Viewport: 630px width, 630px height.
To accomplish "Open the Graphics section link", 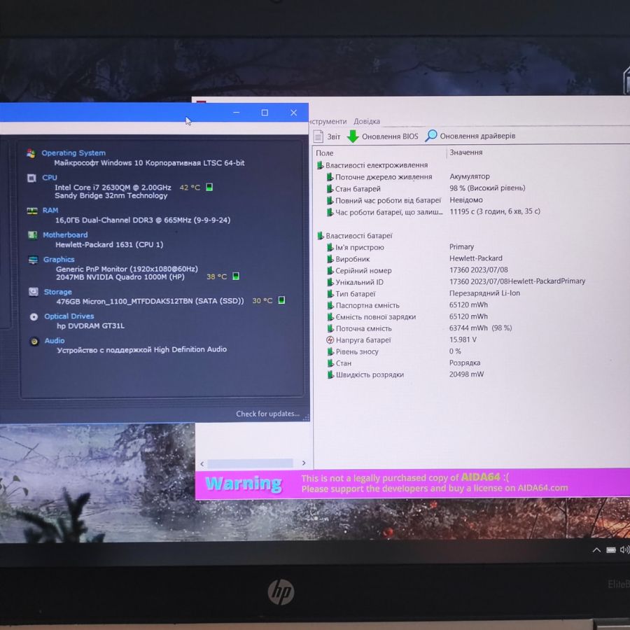I will click(x=59, y=260).
